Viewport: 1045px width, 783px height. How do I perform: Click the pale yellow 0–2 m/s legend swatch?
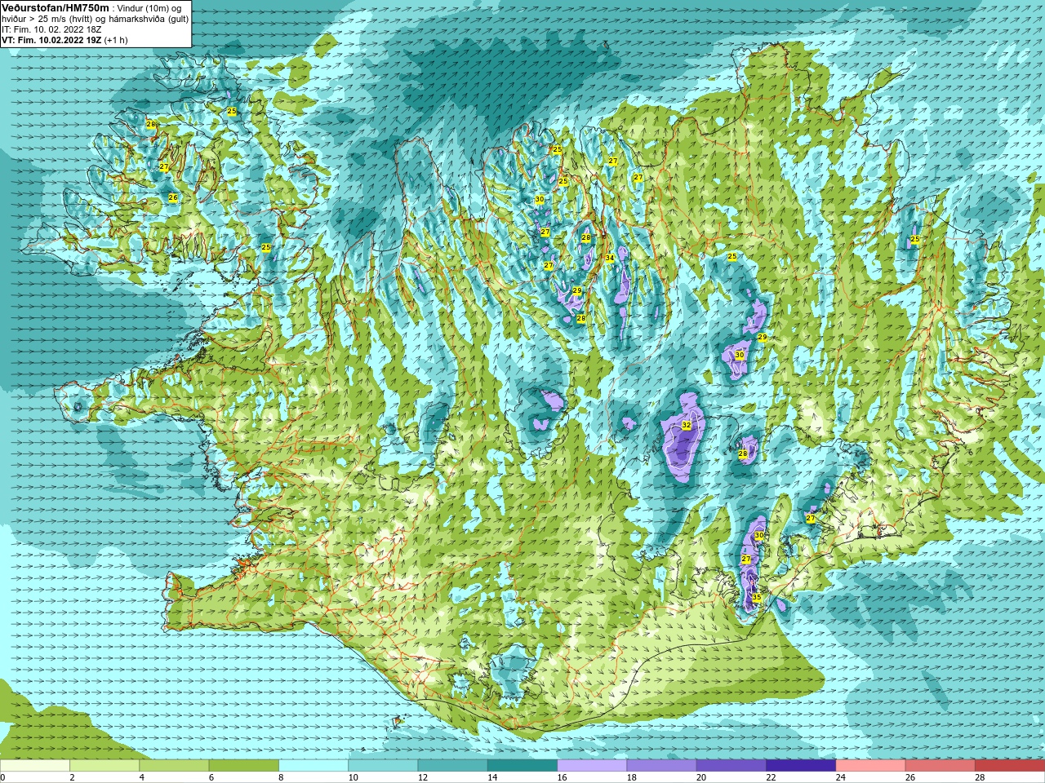pyautogui.click(x=35, y=766)
